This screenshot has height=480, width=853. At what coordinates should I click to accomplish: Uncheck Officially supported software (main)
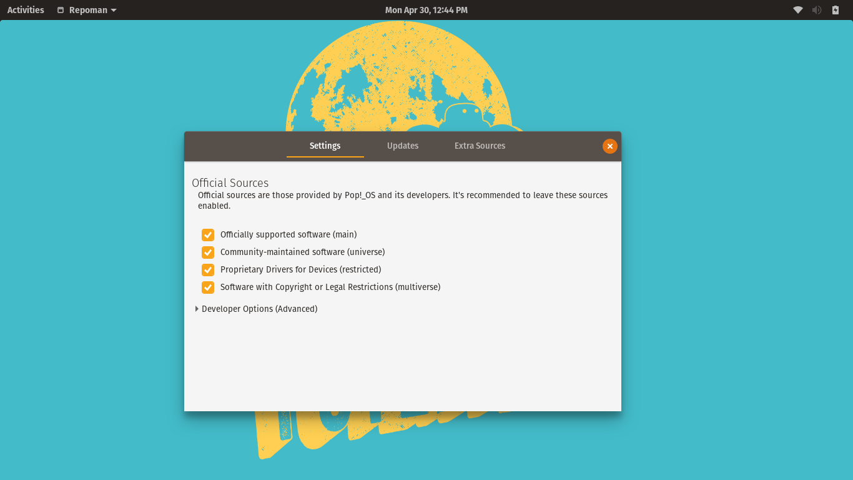point(208,234)
